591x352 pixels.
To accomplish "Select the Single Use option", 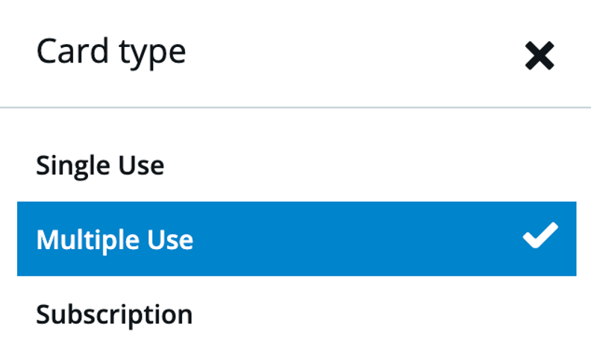I will [297, 165].
